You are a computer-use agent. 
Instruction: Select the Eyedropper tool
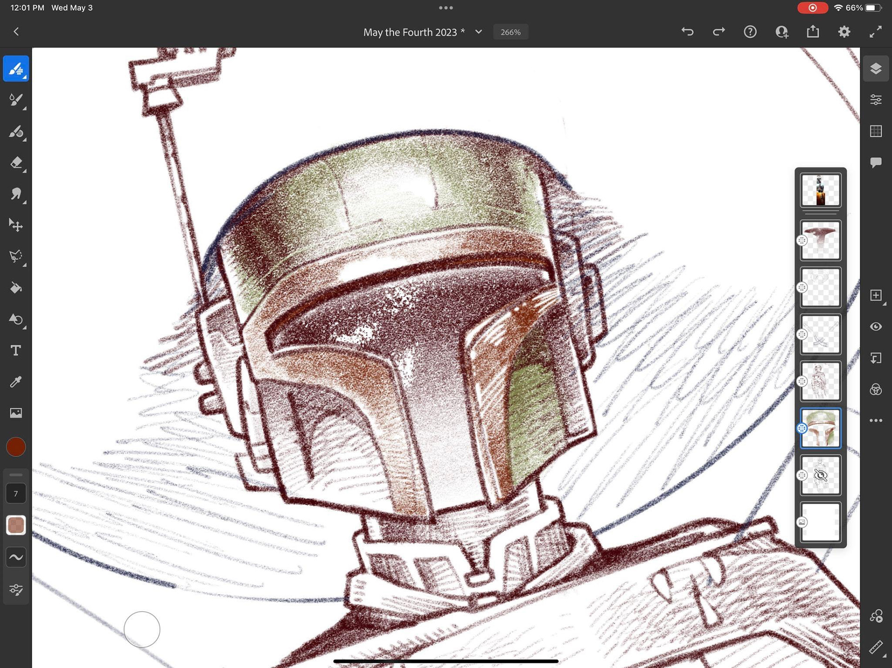click(16, 382)
